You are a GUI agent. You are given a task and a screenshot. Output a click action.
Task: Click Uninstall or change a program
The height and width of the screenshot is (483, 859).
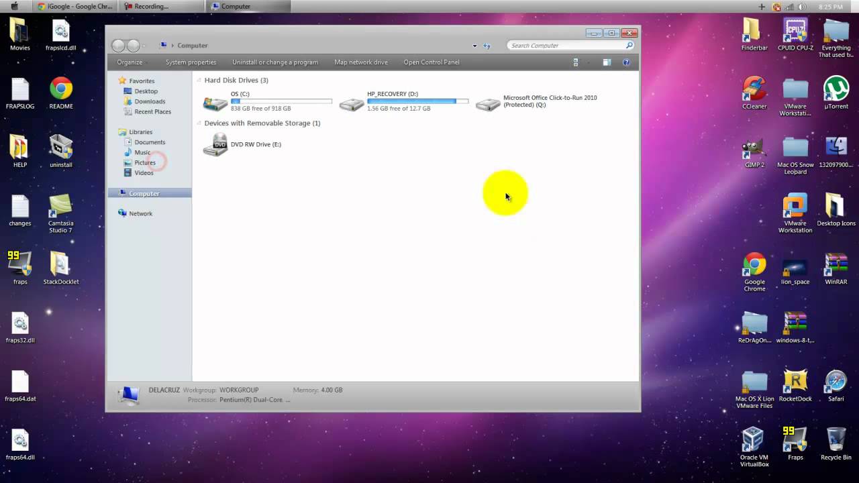(x=275, y=62)
